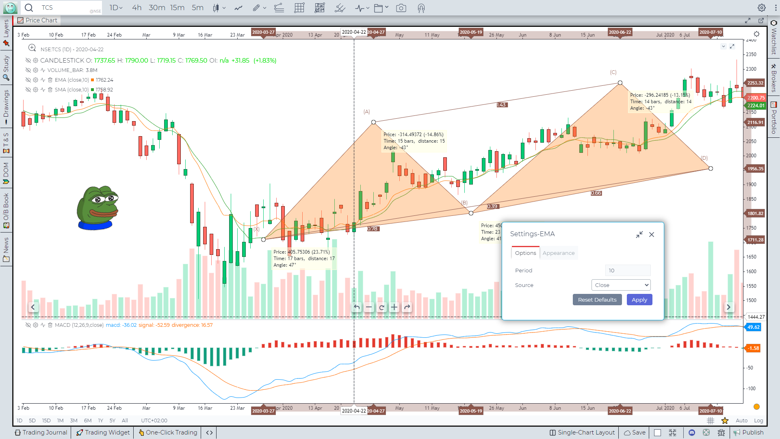Viewport: 780px width, 439px height.
Task: Open the compare symbol tool
Action: (238, 8)
